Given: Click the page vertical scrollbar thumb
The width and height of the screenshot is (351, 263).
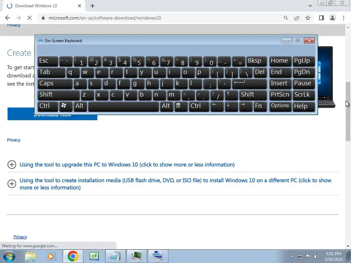Looking at the screenshot, I should 348,111.
